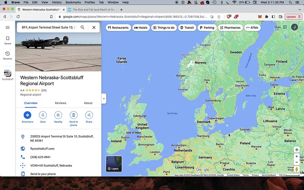
Task: Click the Save place icon
Action: click(x=43, y=115)
